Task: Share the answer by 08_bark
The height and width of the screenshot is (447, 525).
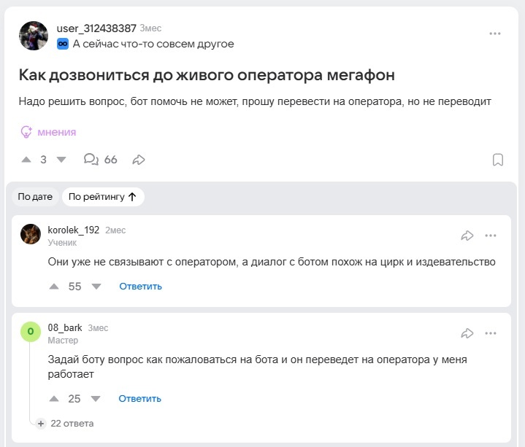Action: [x=467, y=333]
